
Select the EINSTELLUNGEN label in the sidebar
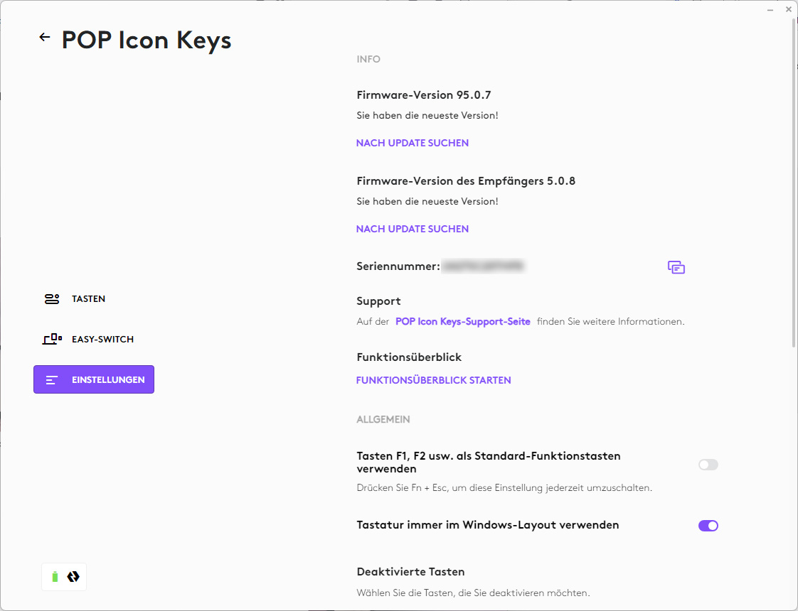pos(108,380)
